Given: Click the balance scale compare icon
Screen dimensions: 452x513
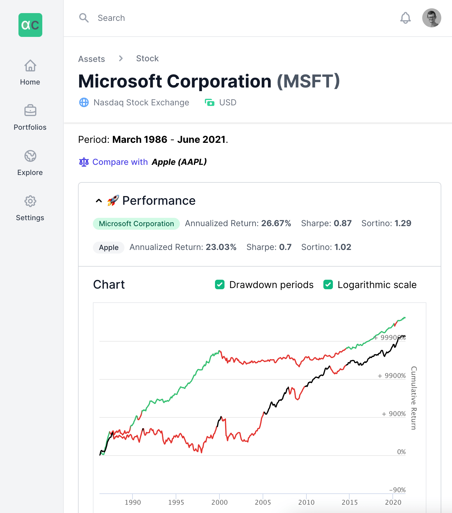Looking at the screenshot, I should pyautogui.click(x=84, y=162).
